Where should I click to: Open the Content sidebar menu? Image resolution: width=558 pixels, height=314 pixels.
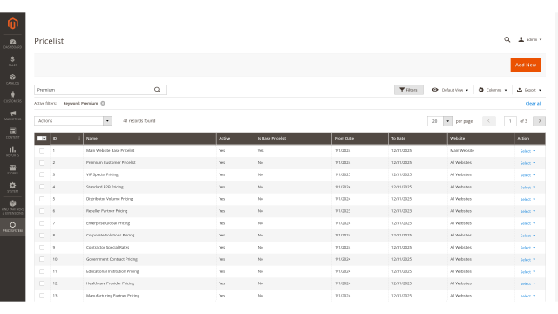coord(12,133)
